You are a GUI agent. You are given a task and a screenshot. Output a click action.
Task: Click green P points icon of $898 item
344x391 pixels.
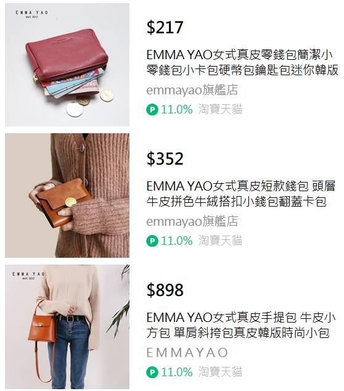(152, 372)
